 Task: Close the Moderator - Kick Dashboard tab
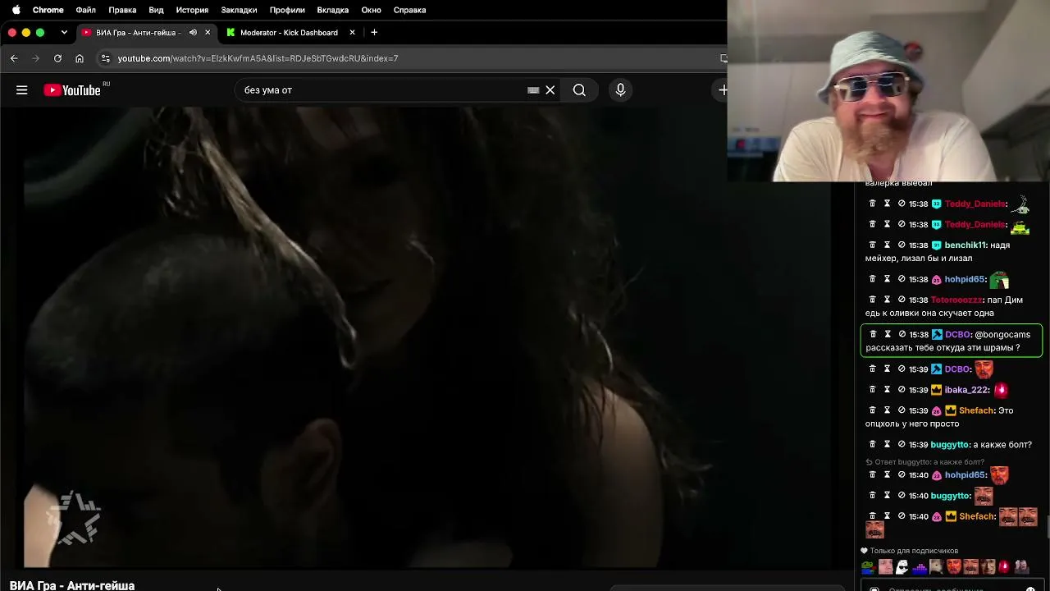click(x=353, y=33)
